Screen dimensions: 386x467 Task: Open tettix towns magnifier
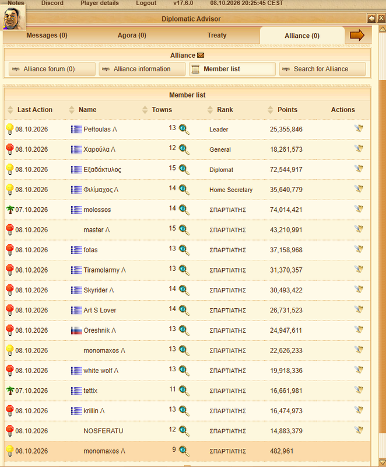[184, 391]
